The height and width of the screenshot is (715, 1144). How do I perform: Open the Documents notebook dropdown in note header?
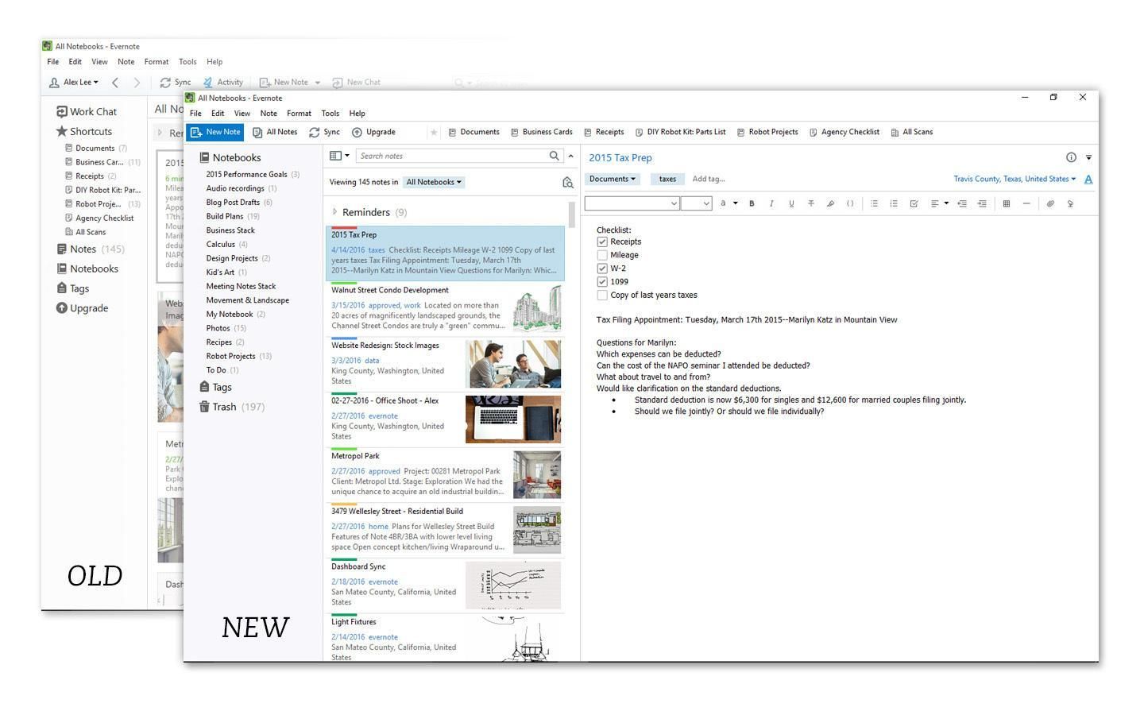tap(612, 179)
